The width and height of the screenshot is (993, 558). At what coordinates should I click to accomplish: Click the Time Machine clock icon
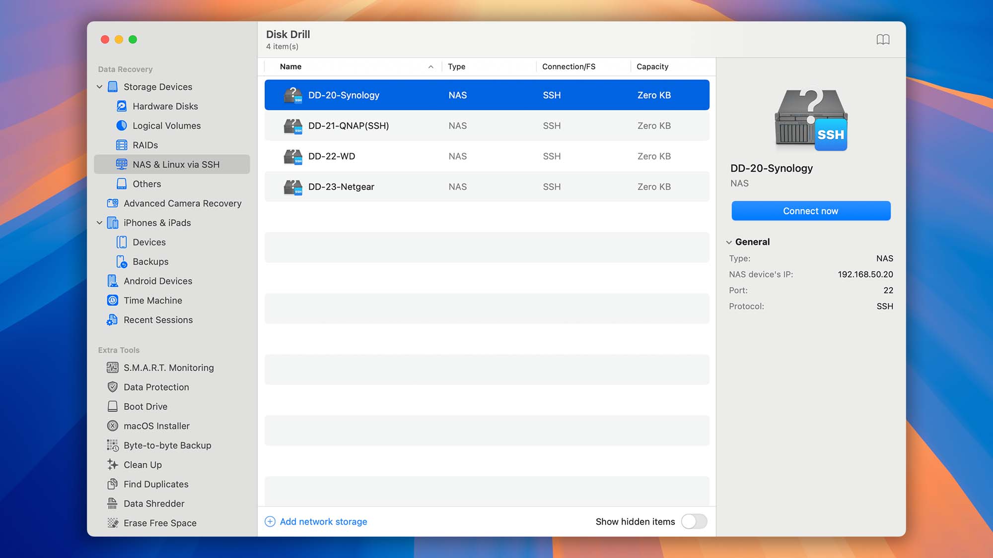[113, 300]
